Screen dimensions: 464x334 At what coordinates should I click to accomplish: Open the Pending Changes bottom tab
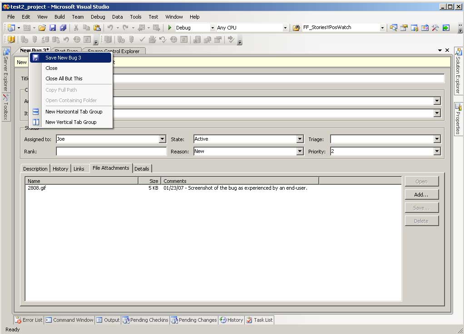194,320
